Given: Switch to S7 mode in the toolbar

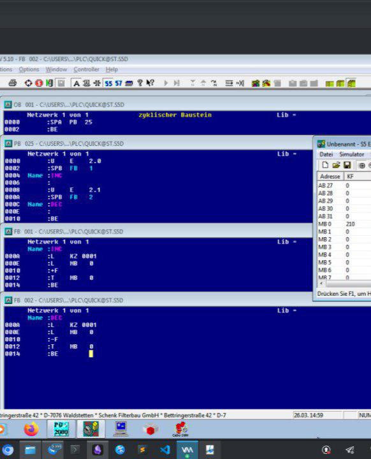Looking at the screenshot, I should [x=119, y=84].
